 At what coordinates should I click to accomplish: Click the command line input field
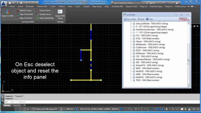click(102, 102)
